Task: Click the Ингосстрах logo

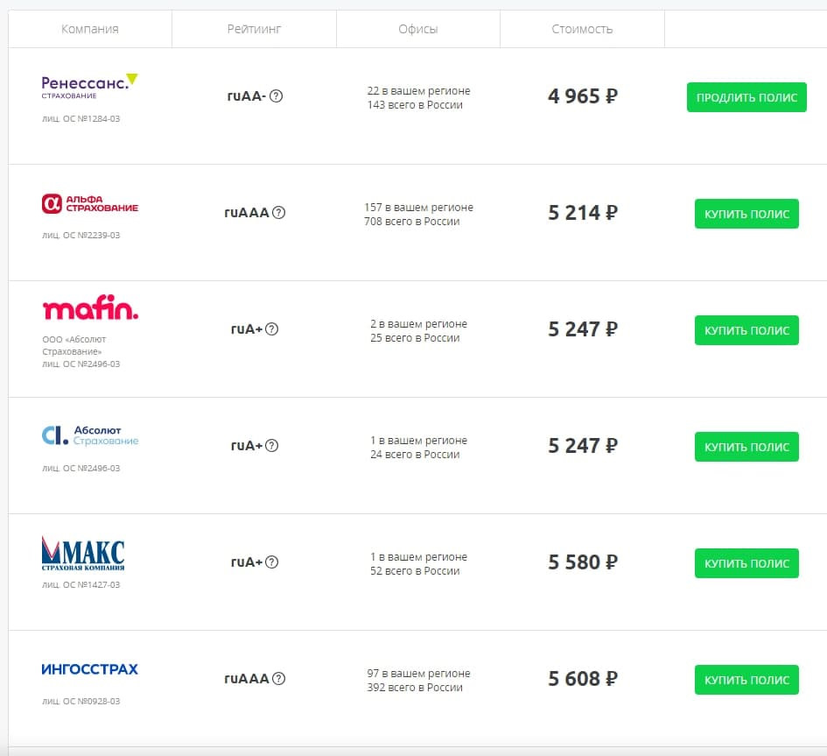Action: point(89,669)
